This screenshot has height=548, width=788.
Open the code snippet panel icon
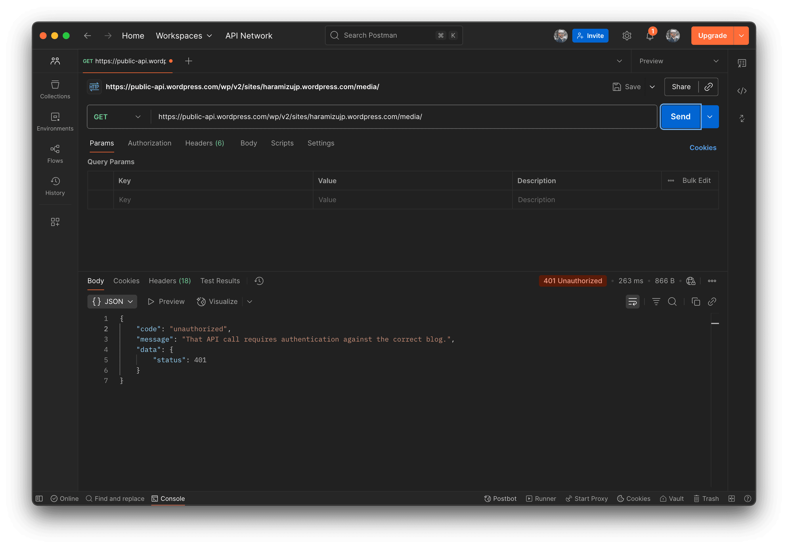pos(742,91)
